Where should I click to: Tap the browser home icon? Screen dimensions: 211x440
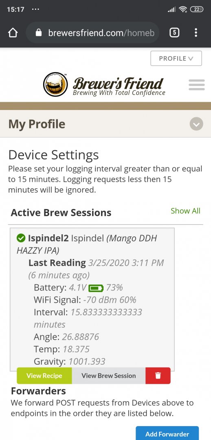tap(13, 33)
